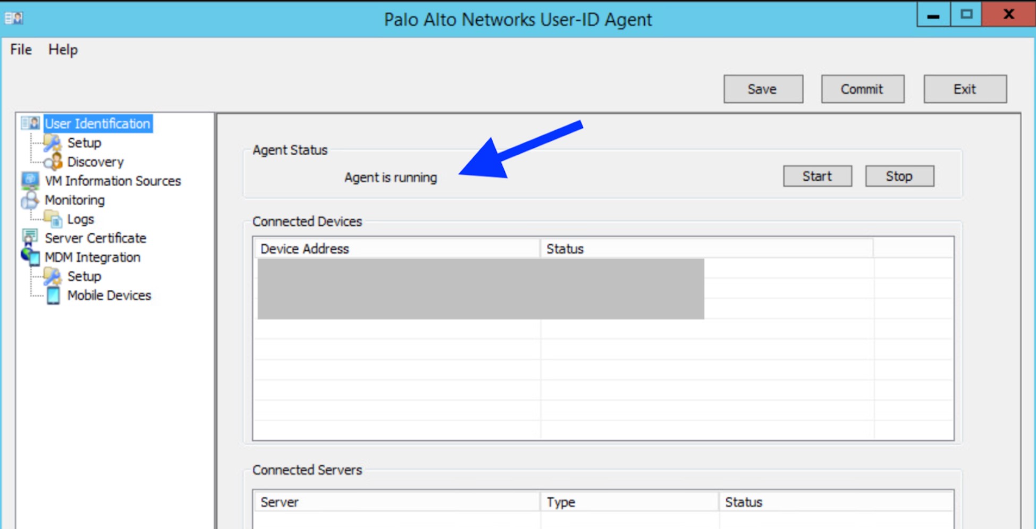Screen dimensions: 1036x529
Task: Start the User-ID agent service
Action: (818, 176)
